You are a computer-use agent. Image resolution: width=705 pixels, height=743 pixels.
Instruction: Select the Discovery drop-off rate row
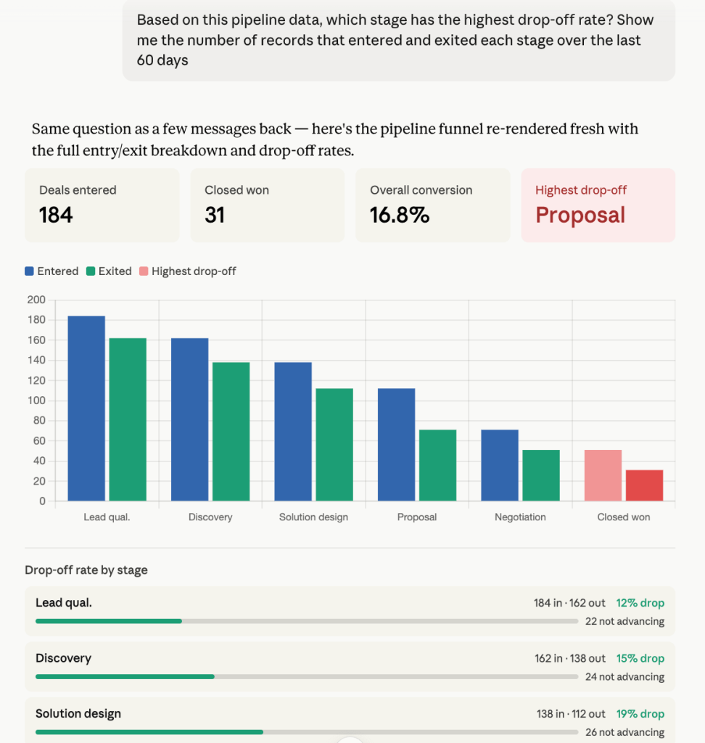pos(350,667)
